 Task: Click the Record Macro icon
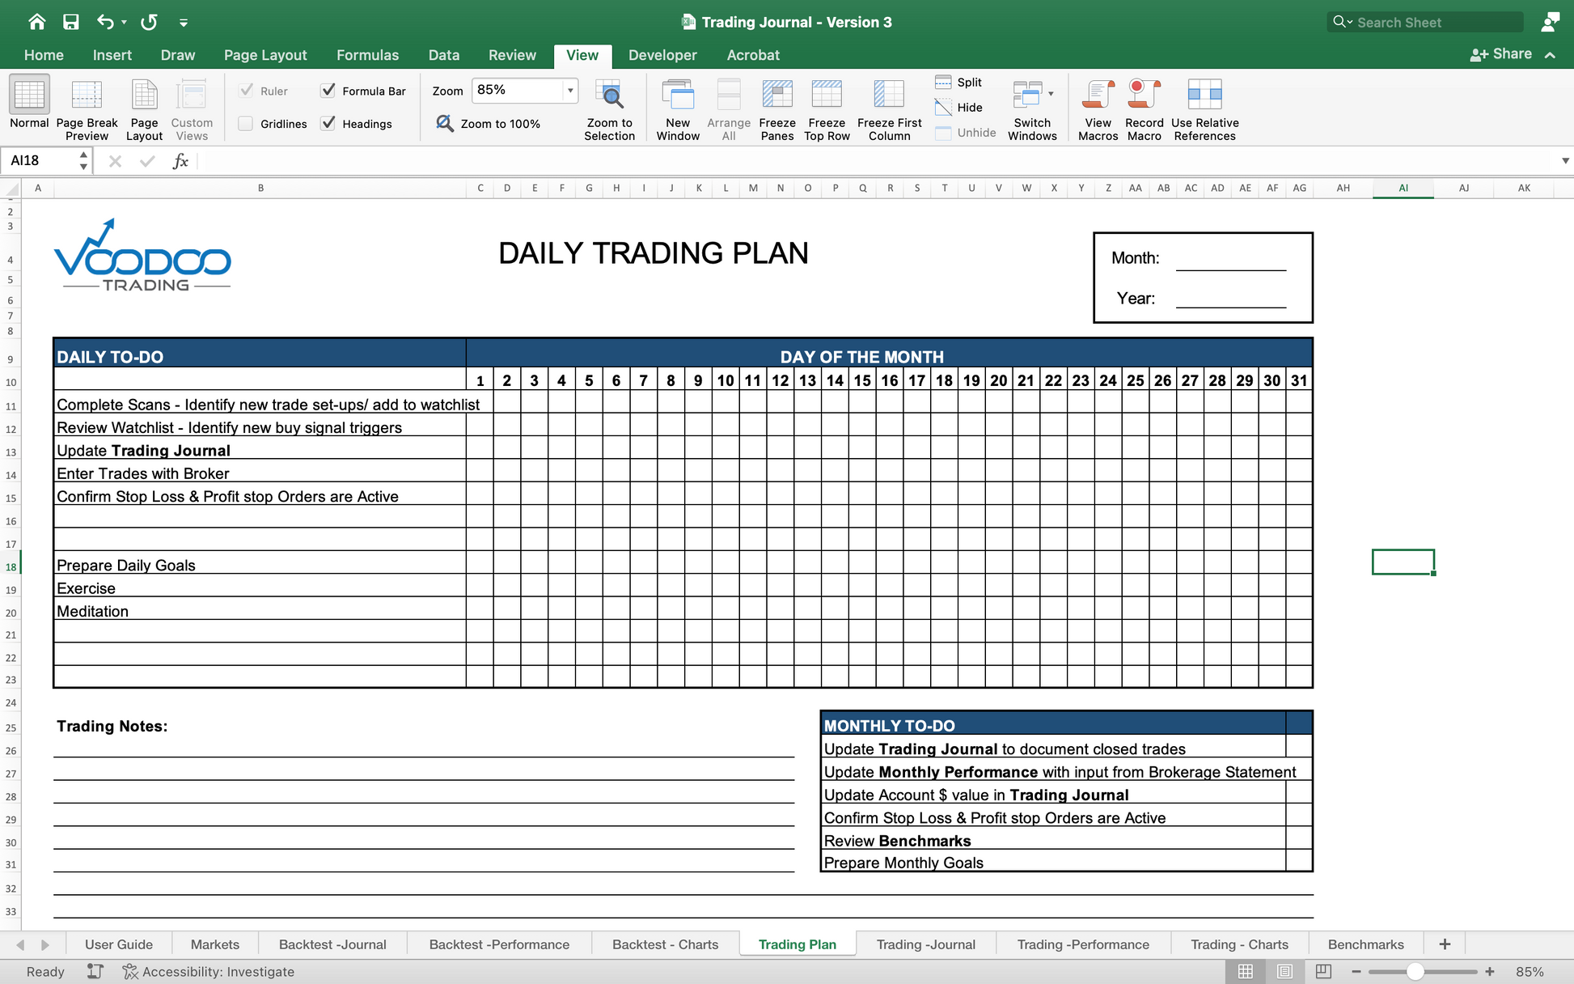[x=1144, y=95]
